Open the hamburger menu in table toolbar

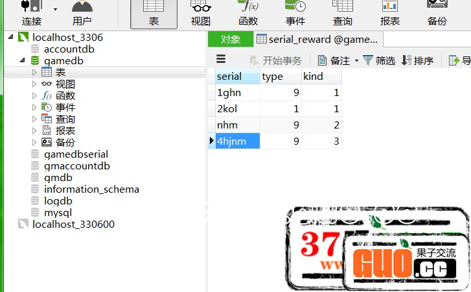pyautogui.click(x=221, y=60)
